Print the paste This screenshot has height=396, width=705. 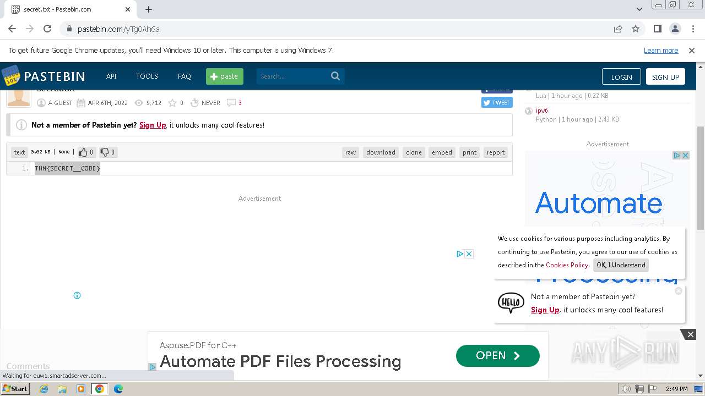tap(470, 152)
